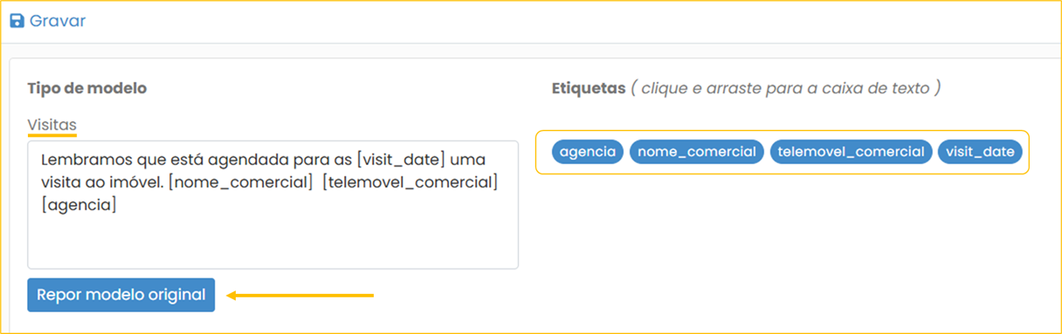Click the floppy disk save icon

17,21
